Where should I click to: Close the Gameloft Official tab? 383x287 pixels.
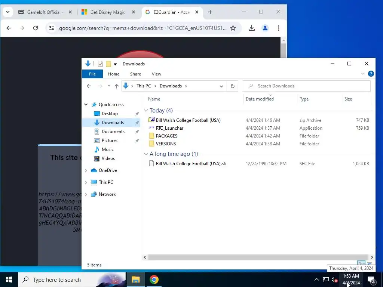(x=70, y=12)
